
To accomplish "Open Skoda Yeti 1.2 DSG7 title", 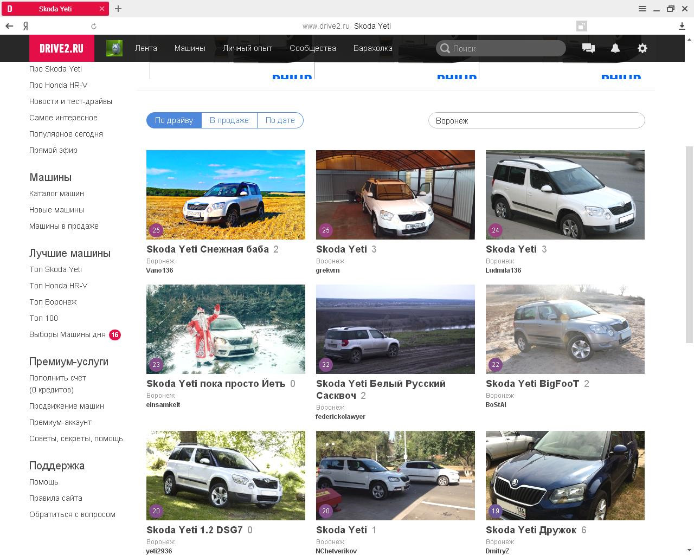I will [x=195, y=530].
